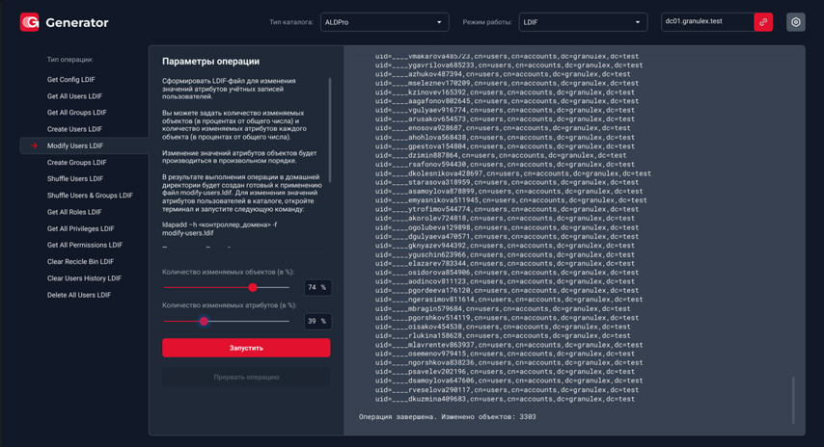Screen dimensions: 824x447
Task: Click the red link connect icon
Action: point(763,22)
